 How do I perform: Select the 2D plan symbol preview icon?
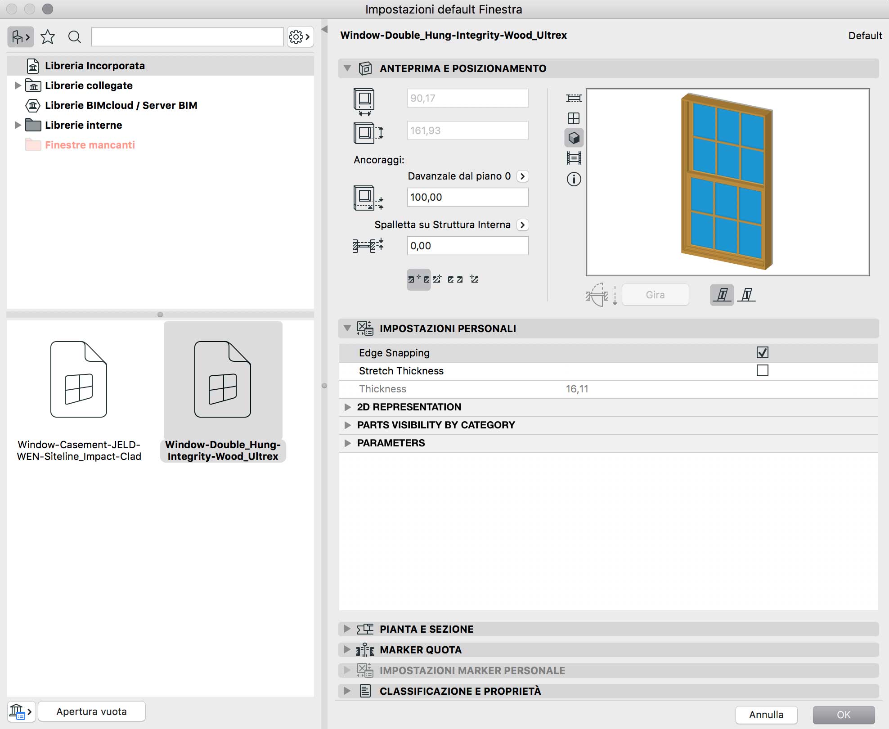(x=574, y=98)
